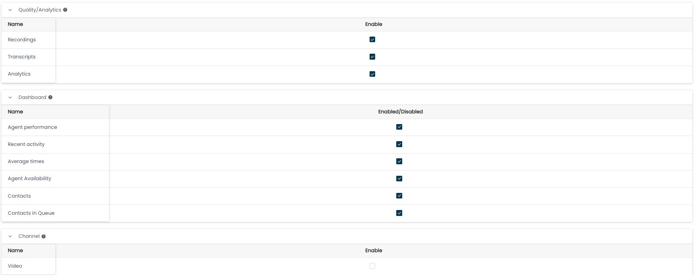Click the info icon beside Channel
The image size is (697, 278).
(44, 236)
